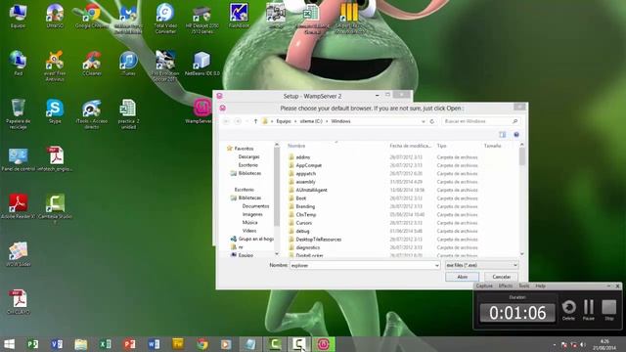This screenshot has width=626, height=352.
Task: Launch the Skype desktop shortcut
Action: pyautogui.click(x=55, y=111)
